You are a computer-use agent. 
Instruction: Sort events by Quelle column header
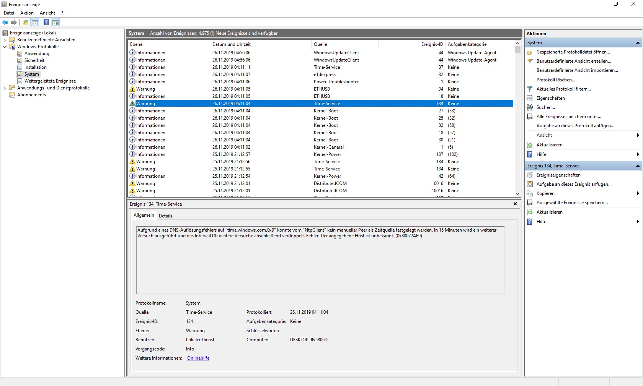tap(345, 44)
